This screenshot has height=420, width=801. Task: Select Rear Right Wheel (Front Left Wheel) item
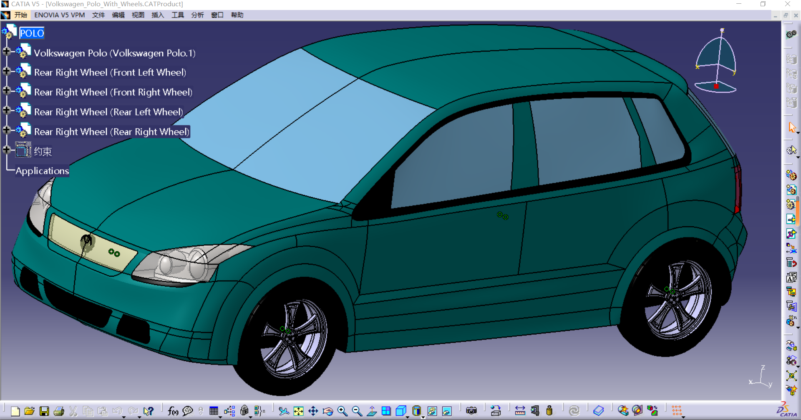coord(110,72)
